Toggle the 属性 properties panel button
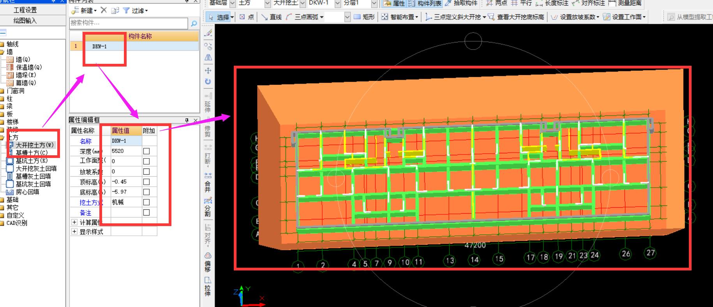The height and width of the screenshot is (307, 713). 394,3
